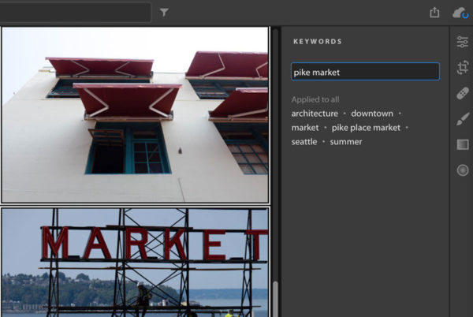This screenshot has width=473, height=317.
Task: Click the photo grid vertical scrollbar thumb
Action: pos(275,299)
